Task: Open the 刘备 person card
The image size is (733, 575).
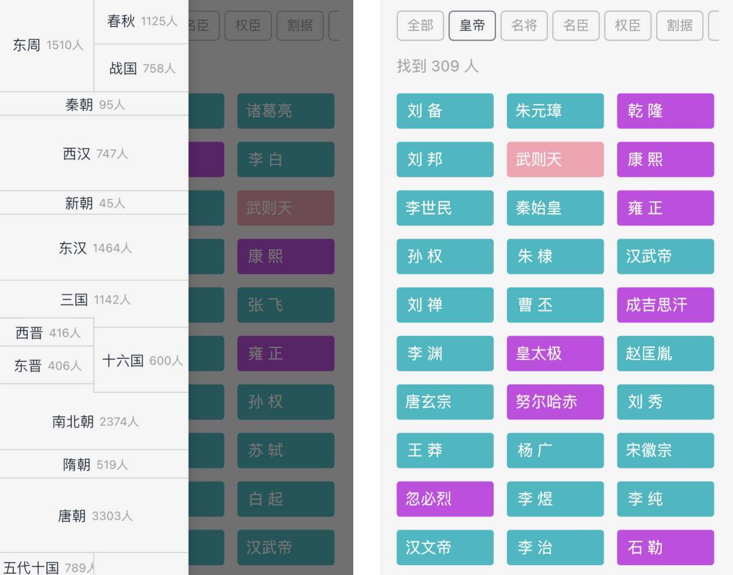Action: (x=445, y=111)
